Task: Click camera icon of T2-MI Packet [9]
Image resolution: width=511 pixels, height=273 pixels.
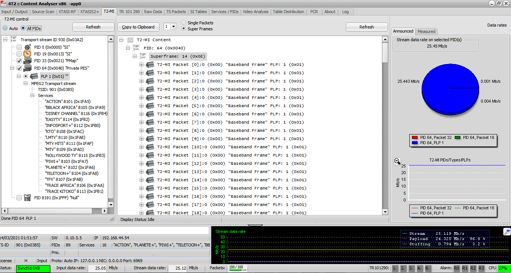Action: tap(150, 139)
